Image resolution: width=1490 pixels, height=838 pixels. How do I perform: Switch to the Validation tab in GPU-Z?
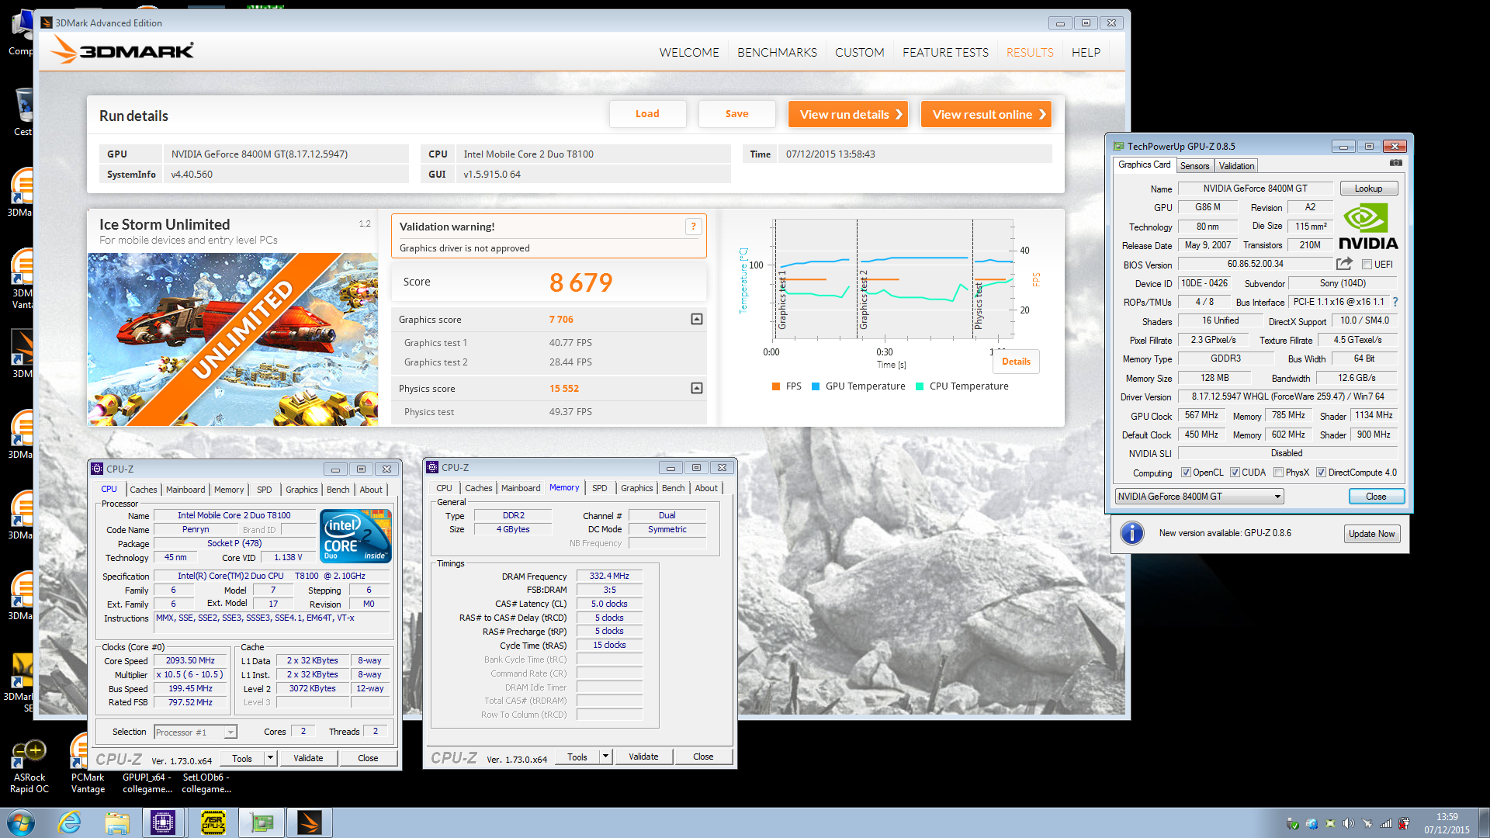[x=1236, y=166]
